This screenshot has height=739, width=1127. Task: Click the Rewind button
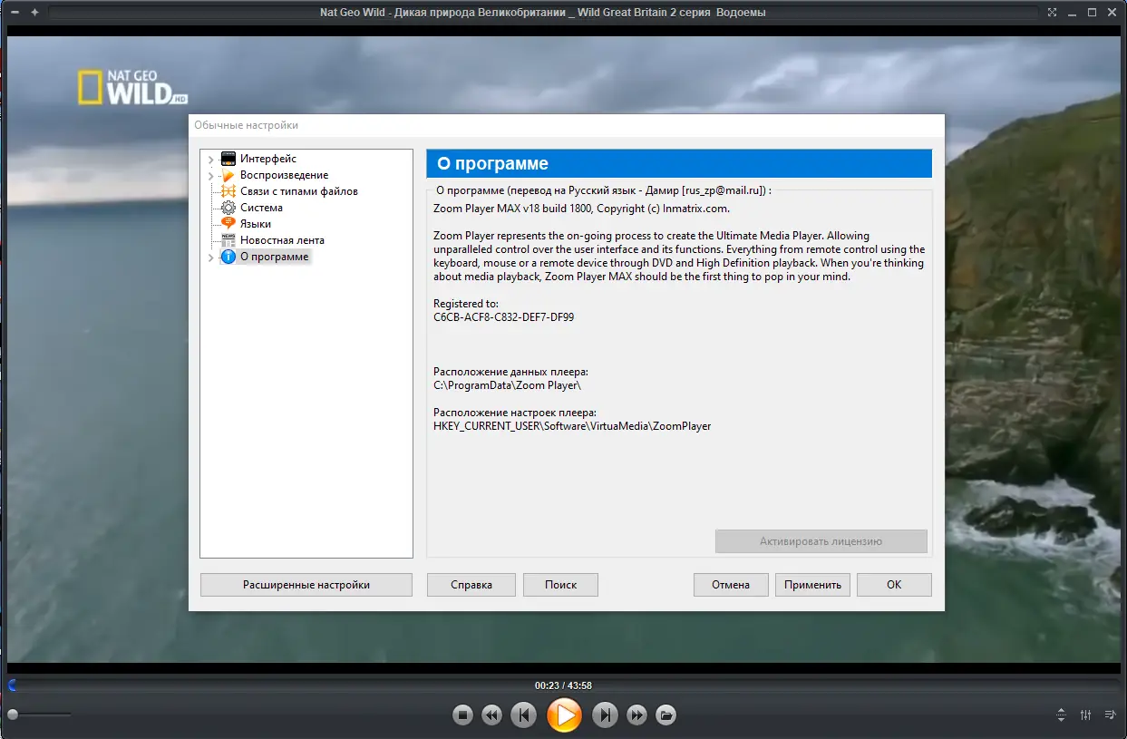(x=491, y=715)
